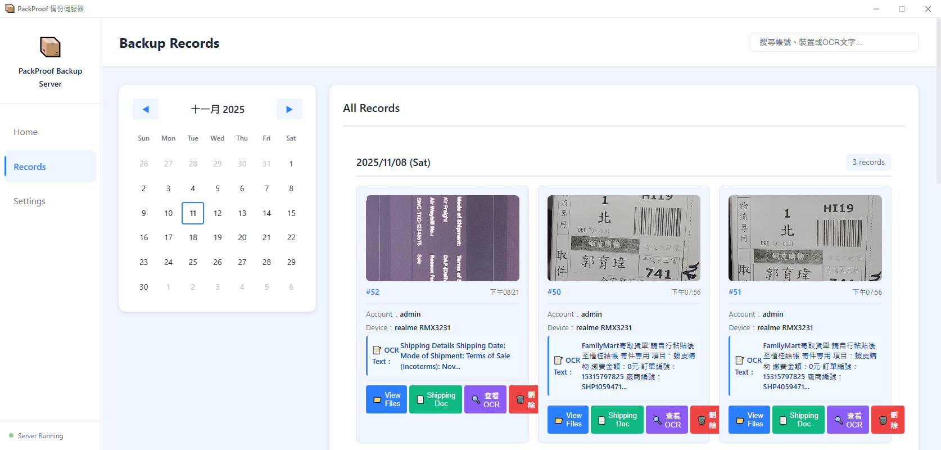Delete record #50 with trash button
Viewport: 941px width, 450px height.
(705, 420)
